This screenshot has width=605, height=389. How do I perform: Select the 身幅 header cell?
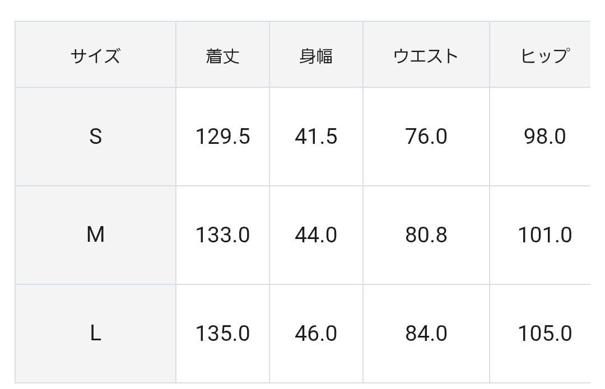pos(316,56)
